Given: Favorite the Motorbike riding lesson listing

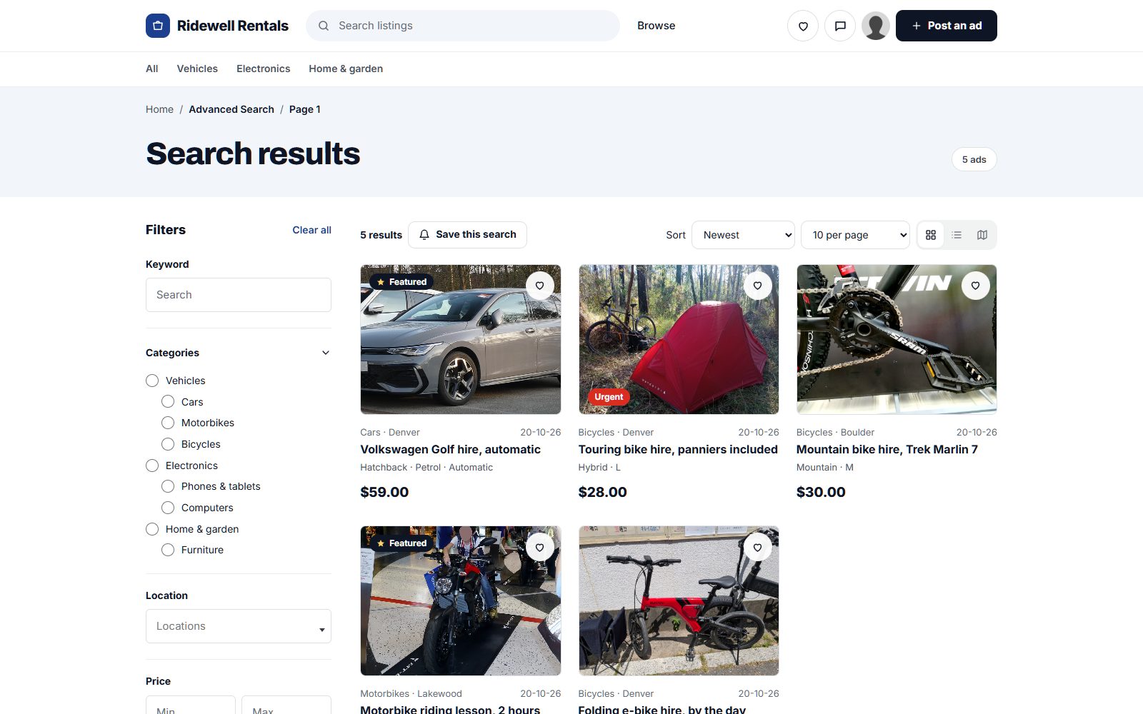Looking at the screenshot, I should pyautogui.click(x=540, y=548).
